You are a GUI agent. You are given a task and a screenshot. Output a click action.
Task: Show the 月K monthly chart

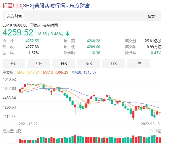(x=114, y=64)
